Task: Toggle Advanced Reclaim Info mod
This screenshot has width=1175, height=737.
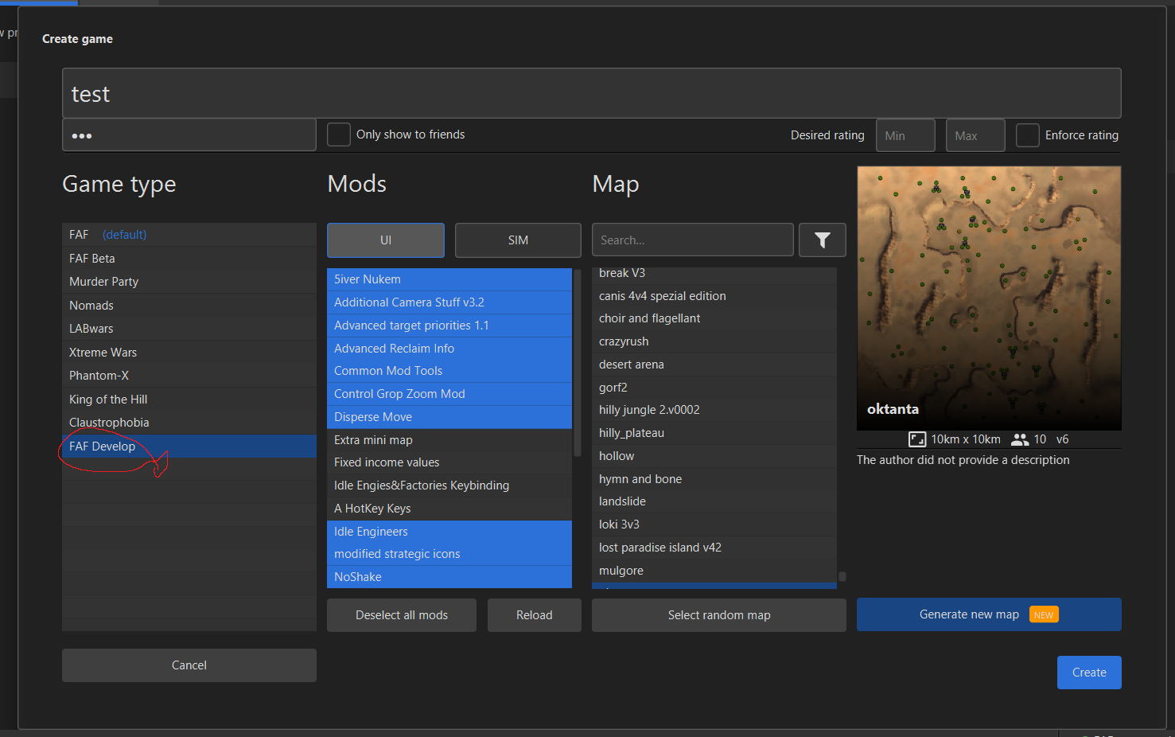Action: point(449,349)
